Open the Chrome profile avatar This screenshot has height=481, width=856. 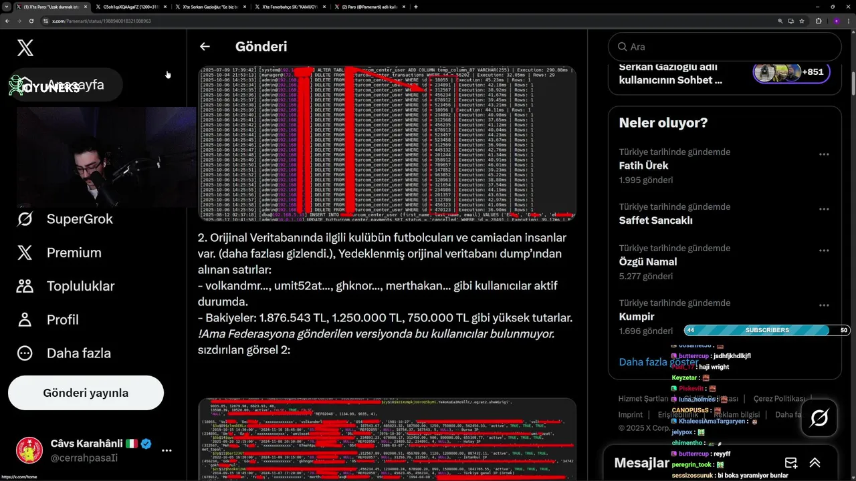[x=836, y=21]
